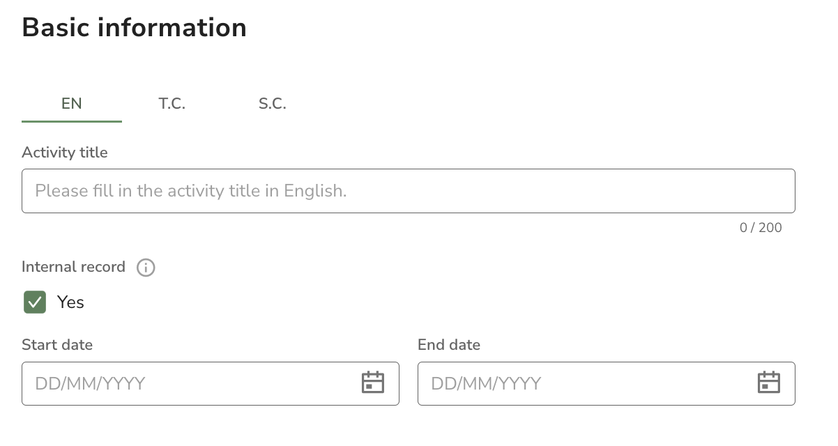Click into the End date DD/MM/YYYY field
The width and height of the screenshot is (838, 446).
click(607, 383)
